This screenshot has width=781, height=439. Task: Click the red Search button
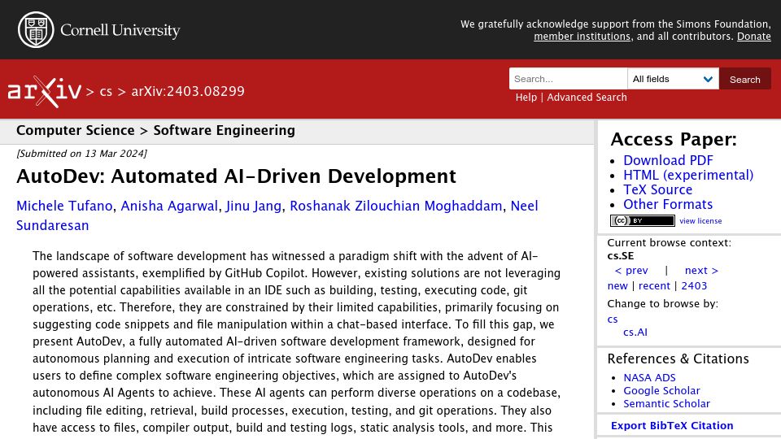click(x=744, y=79)
